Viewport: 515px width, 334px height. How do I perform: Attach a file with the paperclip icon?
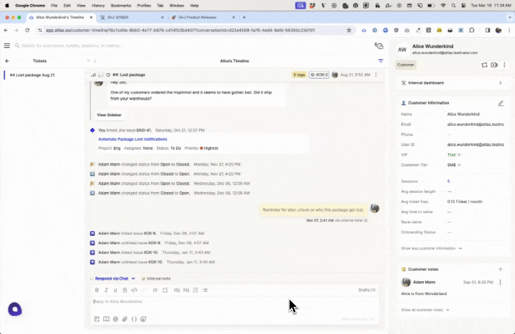[125, 319]
